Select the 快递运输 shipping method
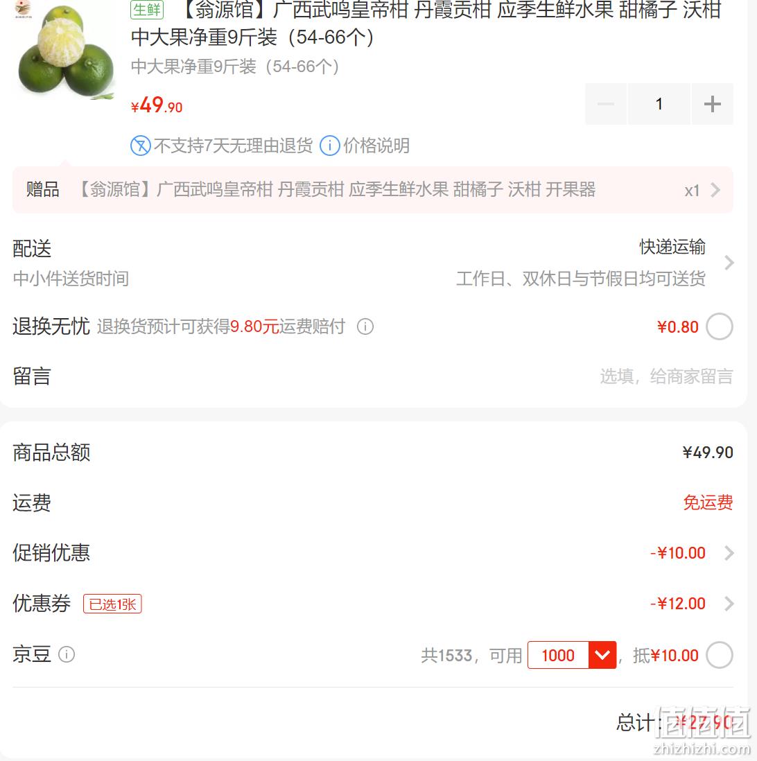This screenshot has width=757, height=761. 672,247
